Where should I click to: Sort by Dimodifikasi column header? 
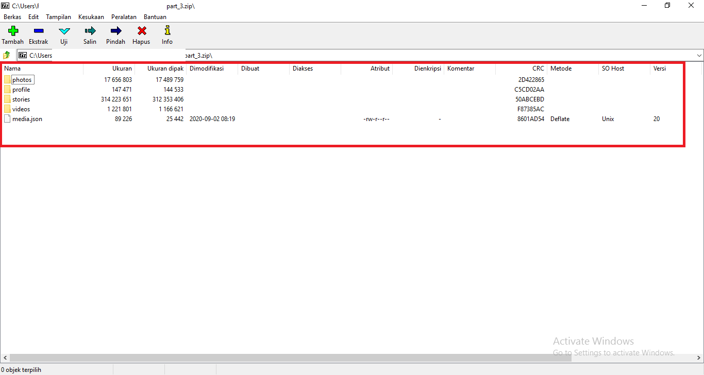point(212,69)
